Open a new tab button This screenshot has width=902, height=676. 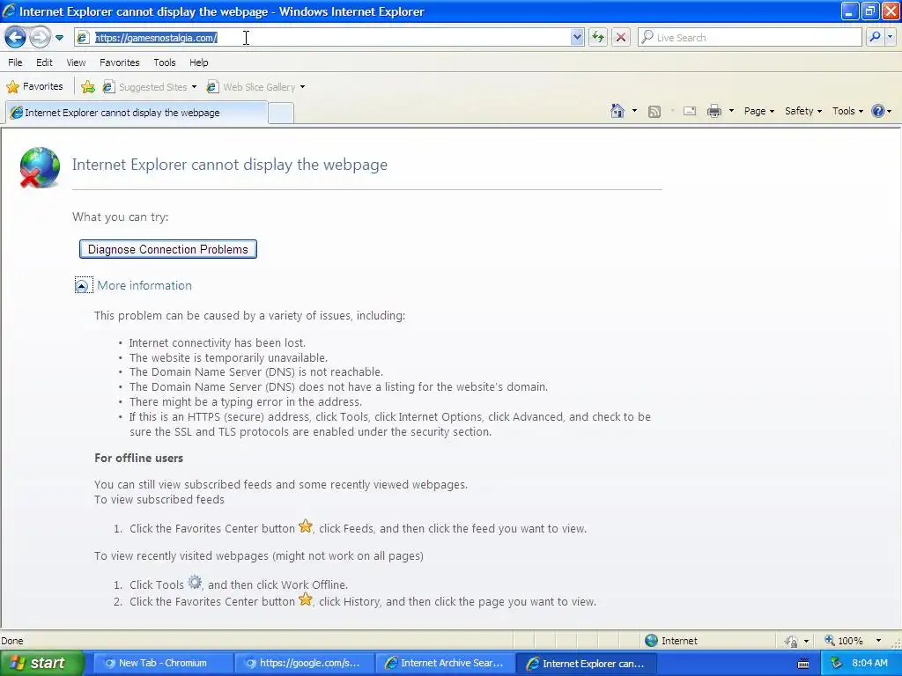[281, 113]
